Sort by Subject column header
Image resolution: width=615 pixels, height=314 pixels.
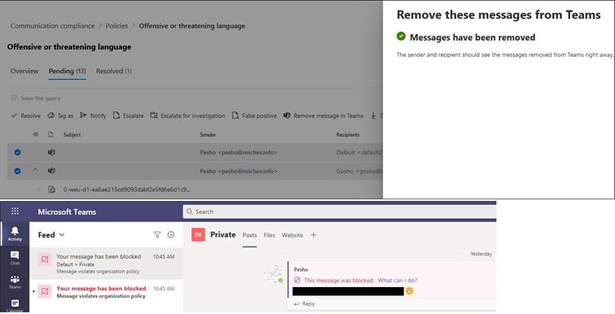pos(72,134)
